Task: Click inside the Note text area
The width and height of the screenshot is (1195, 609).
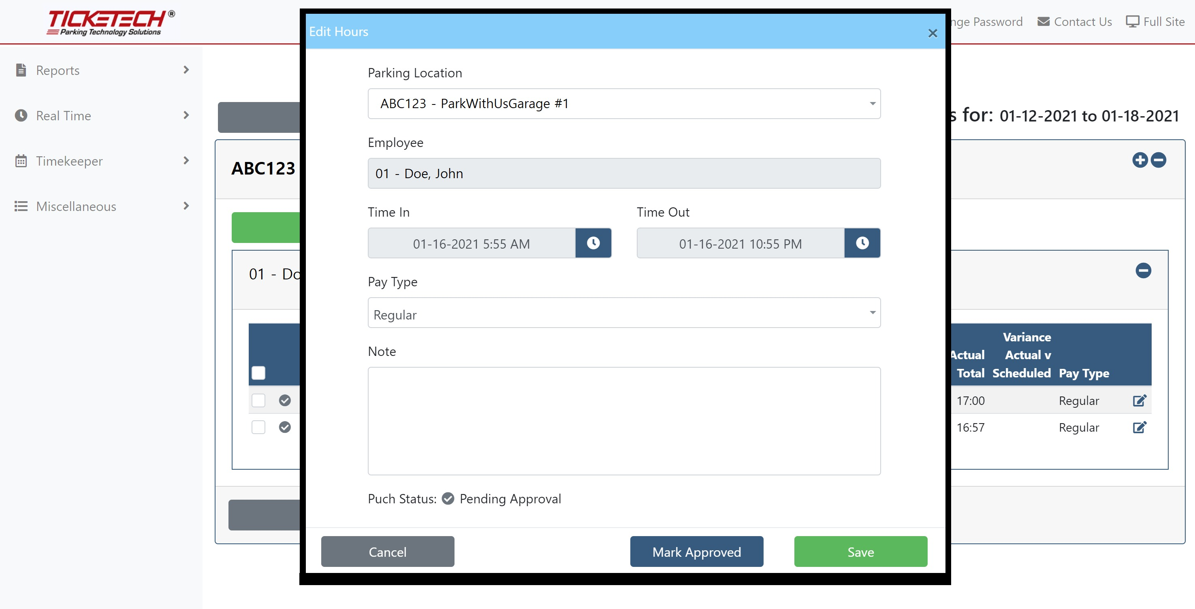Action: 624,421
